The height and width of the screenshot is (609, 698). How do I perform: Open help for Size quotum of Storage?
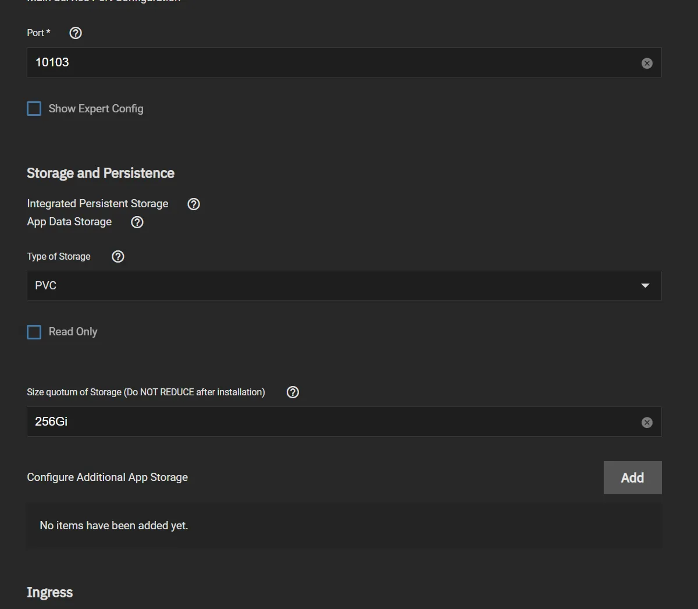click(x=293, y=392)
